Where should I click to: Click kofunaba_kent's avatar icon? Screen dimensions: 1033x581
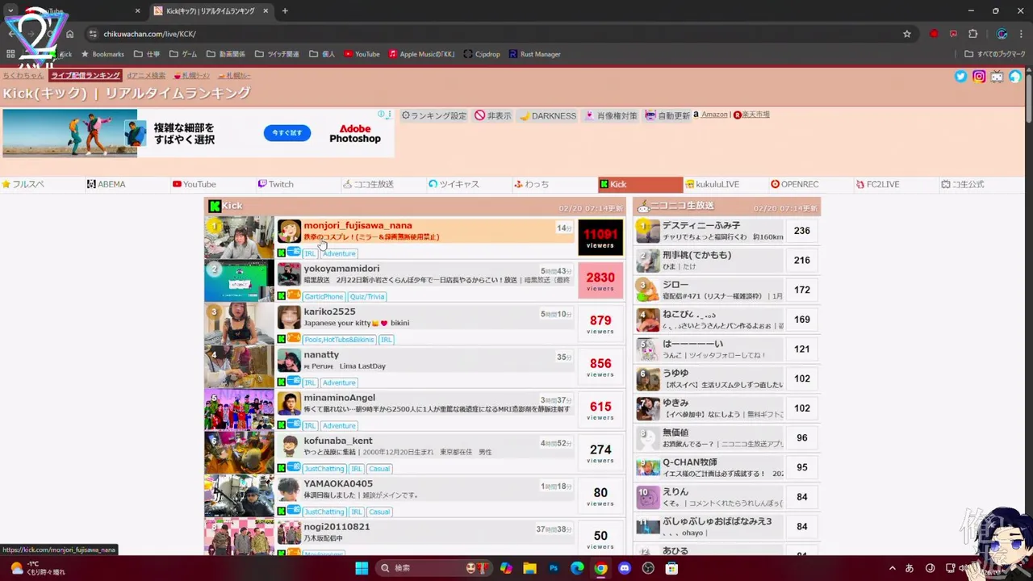coord(289,446)
